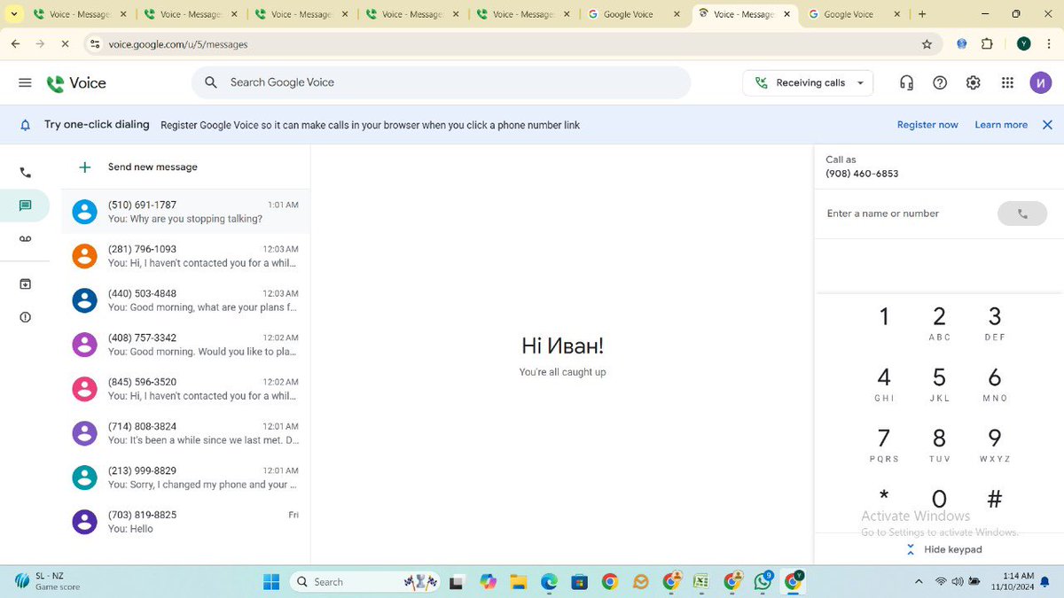The height and width of the screenshot is (598, 1064).
Task: Show hidden system tray icons
Action: tap(918, 582)
